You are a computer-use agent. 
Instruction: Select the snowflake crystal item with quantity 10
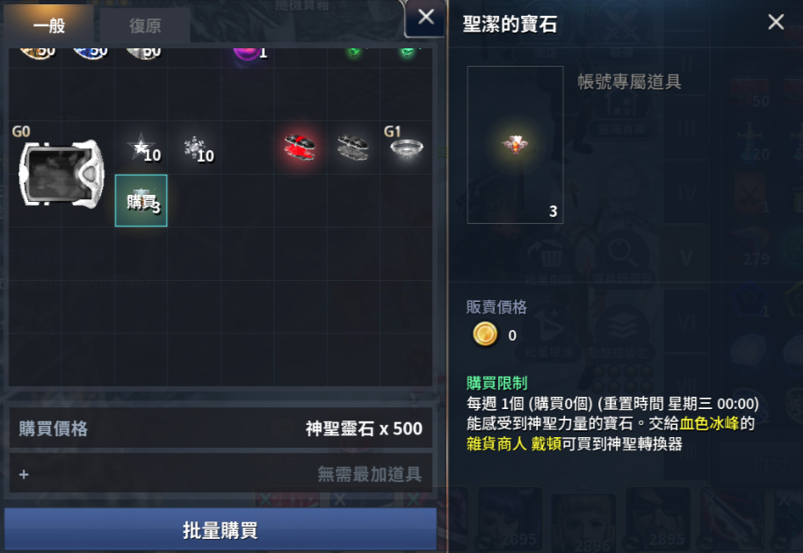click(x=196, y=148)
